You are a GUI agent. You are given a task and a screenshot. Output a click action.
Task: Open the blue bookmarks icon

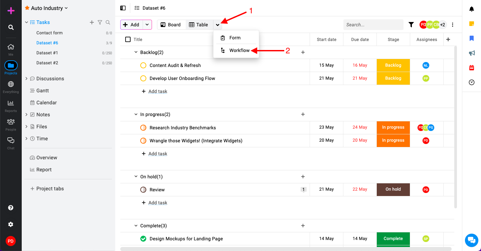click(x=472, y=38)
